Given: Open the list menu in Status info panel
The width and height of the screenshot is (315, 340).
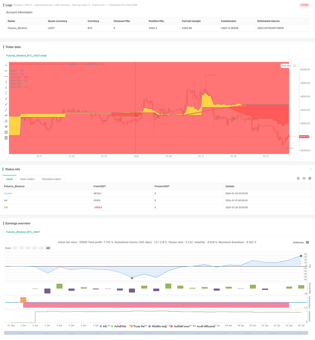Looking at the screenshot, I should [x=298, y=178].
